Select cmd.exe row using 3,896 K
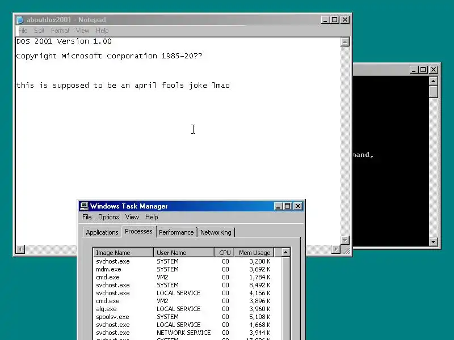 point(187,301)
